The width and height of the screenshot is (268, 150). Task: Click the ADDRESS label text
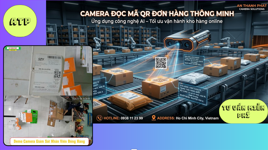click(166, 118)
